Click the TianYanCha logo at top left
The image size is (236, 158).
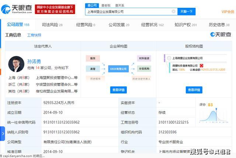click(x=17, y=9)
